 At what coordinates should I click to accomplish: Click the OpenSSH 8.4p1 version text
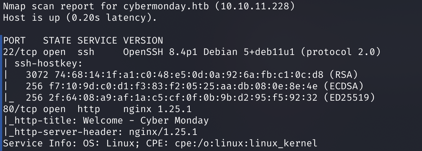tap(160, 52)
